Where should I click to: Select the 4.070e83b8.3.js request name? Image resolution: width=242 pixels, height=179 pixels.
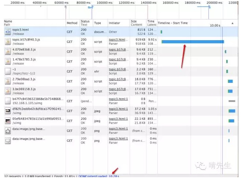click(x=24, y=49)
